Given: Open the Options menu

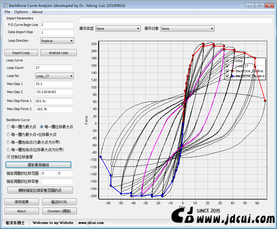Looking at the screenshot, I should pyautogui.click(x=21, y=12).
